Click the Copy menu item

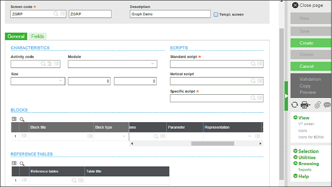pyautogui.click(x=305, y=86)
